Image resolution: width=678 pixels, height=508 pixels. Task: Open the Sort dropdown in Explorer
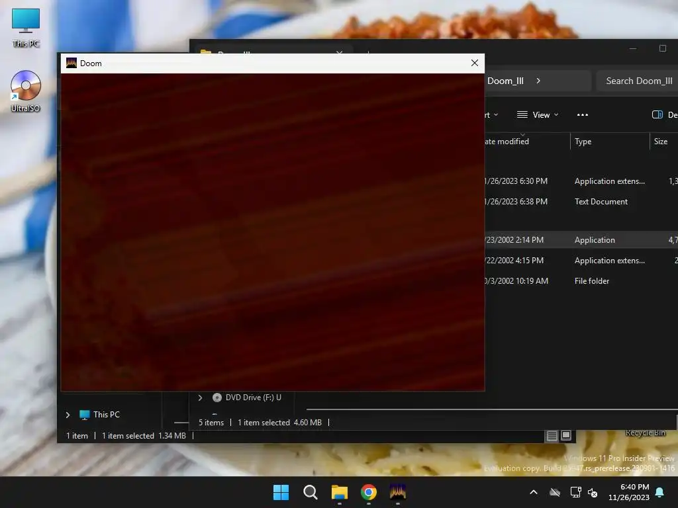(x=491, y=115)
